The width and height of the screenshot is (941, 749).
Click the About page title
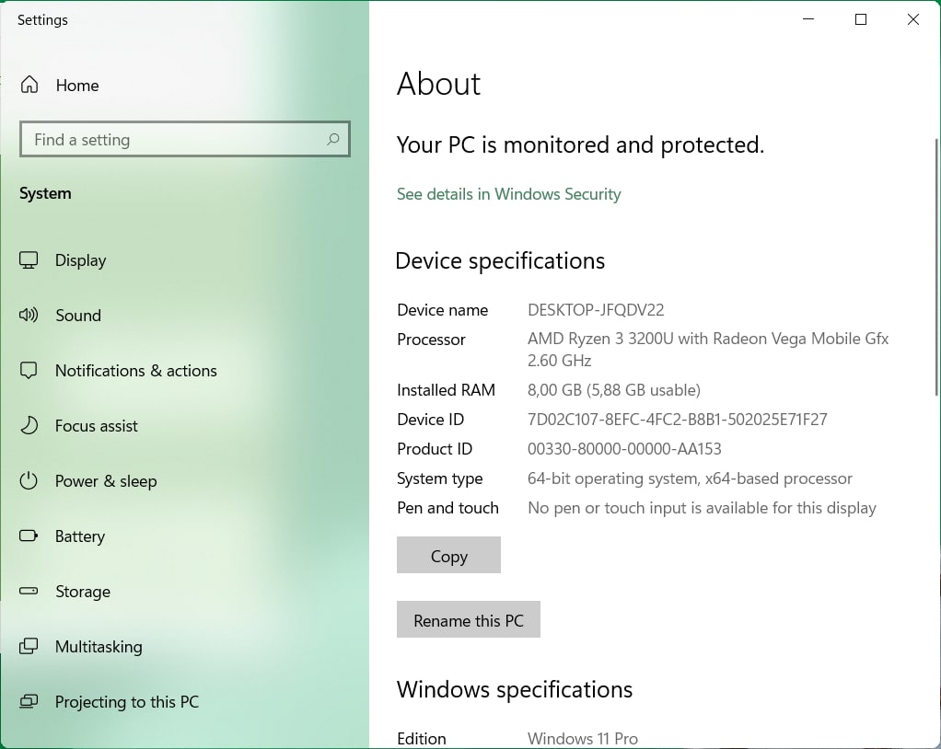pyautogui.click(x=438, y=84)
